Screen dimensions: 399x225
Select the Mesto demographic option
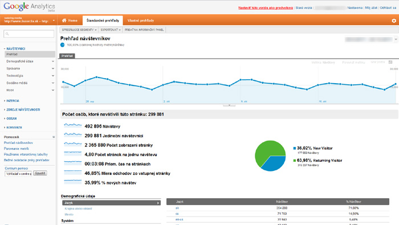[x=69, y=214]
